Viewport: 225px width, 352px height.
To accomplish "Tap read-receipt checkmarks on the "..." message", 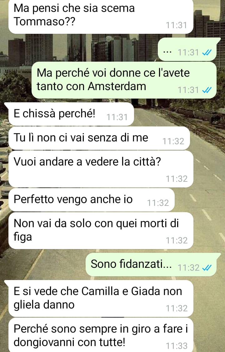I will click(x=206, y=53).
